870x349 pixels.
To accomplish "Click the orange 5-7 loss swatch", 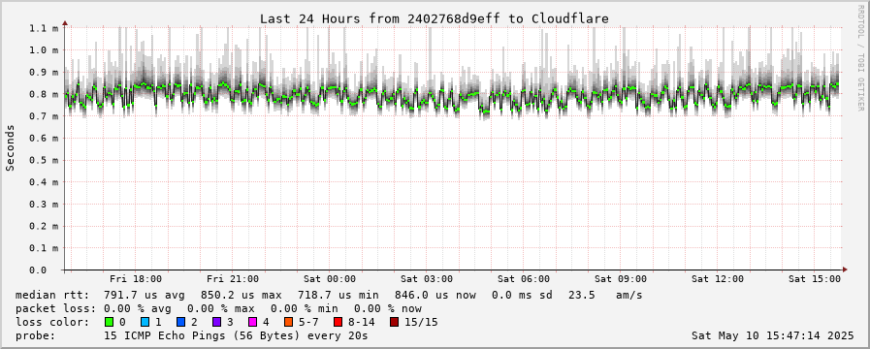I will 288,322.
